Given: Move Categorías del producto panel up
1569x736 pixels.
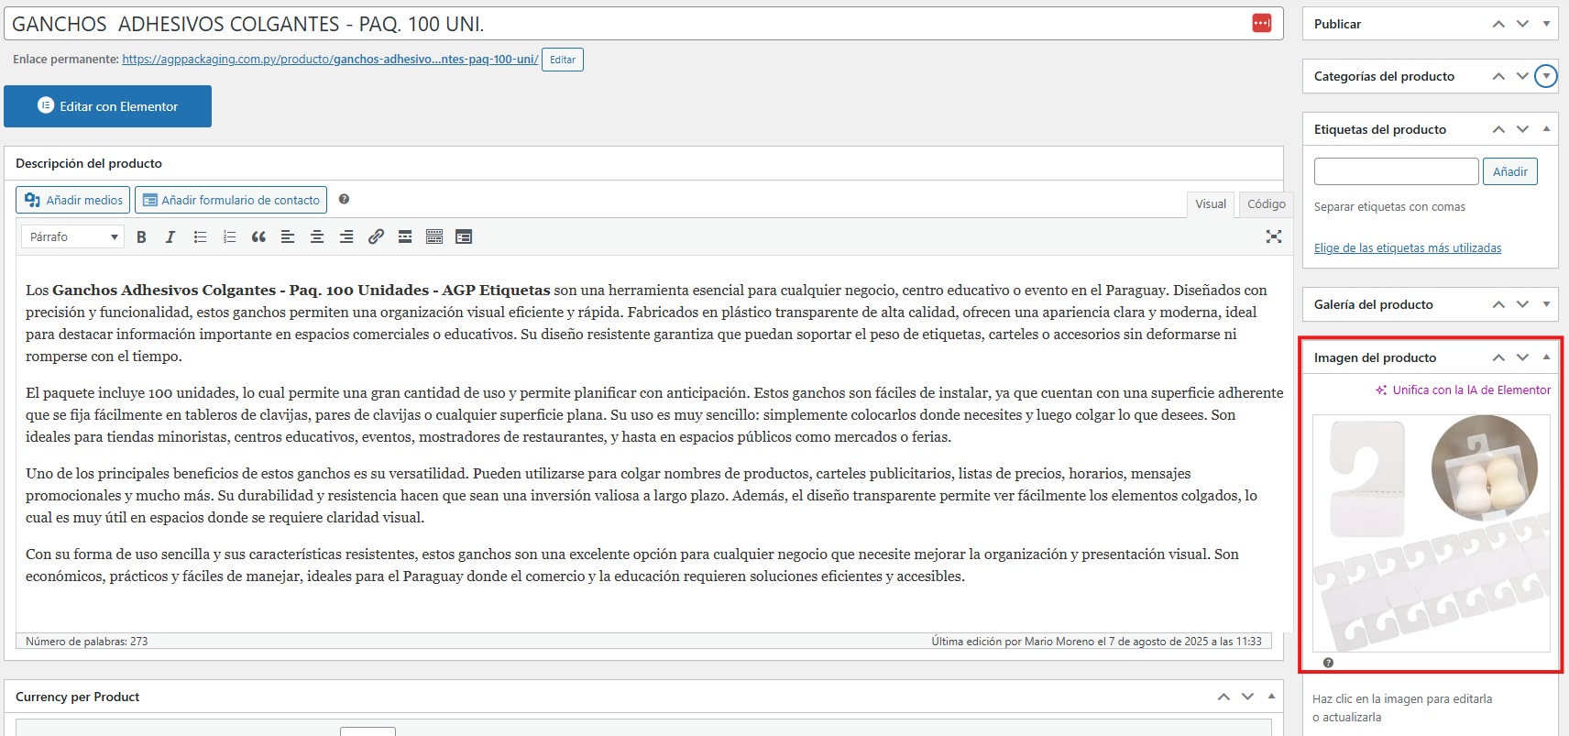Looking at the screenshot, I should click(1498, 76).
